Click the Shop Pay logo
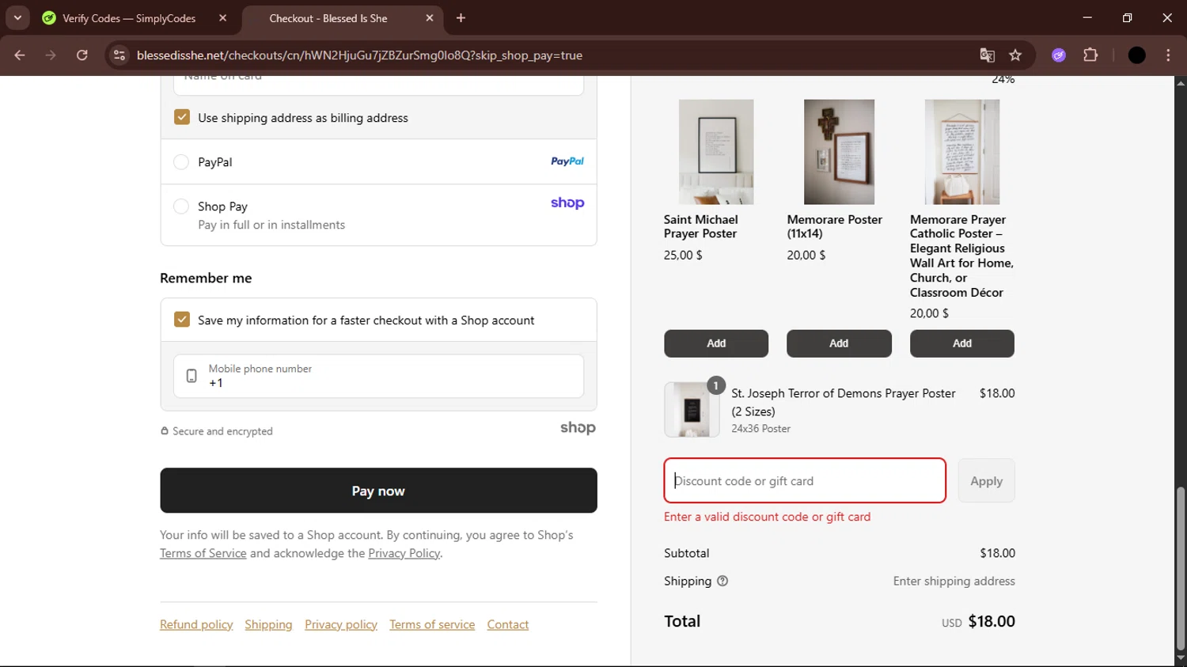The height and width of the screenshot is (667, 1187). pyautogui.click(x=567, y=203)
